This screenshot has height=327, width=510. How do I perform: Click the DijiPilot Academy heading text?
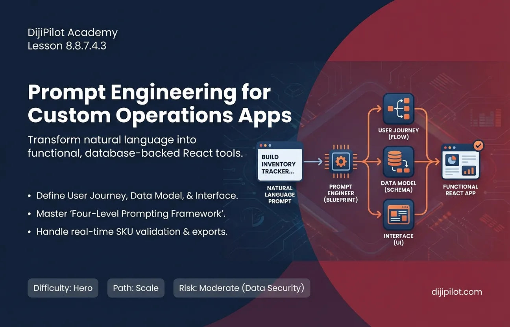tap(73, 33)
